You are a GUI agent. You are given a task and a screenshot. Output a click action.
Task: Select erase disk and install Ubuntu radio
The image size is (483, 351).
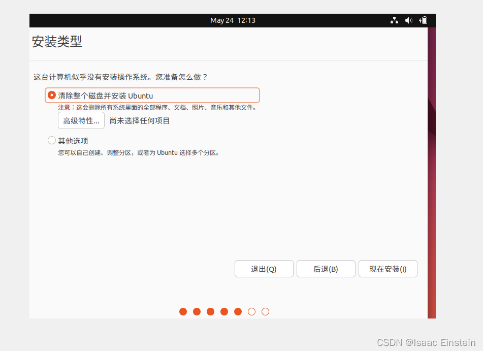(52, 95)
